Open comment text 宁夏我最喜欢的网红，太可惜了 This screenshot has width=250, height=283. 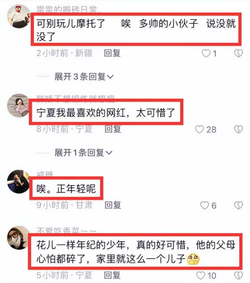pos(106,113)
